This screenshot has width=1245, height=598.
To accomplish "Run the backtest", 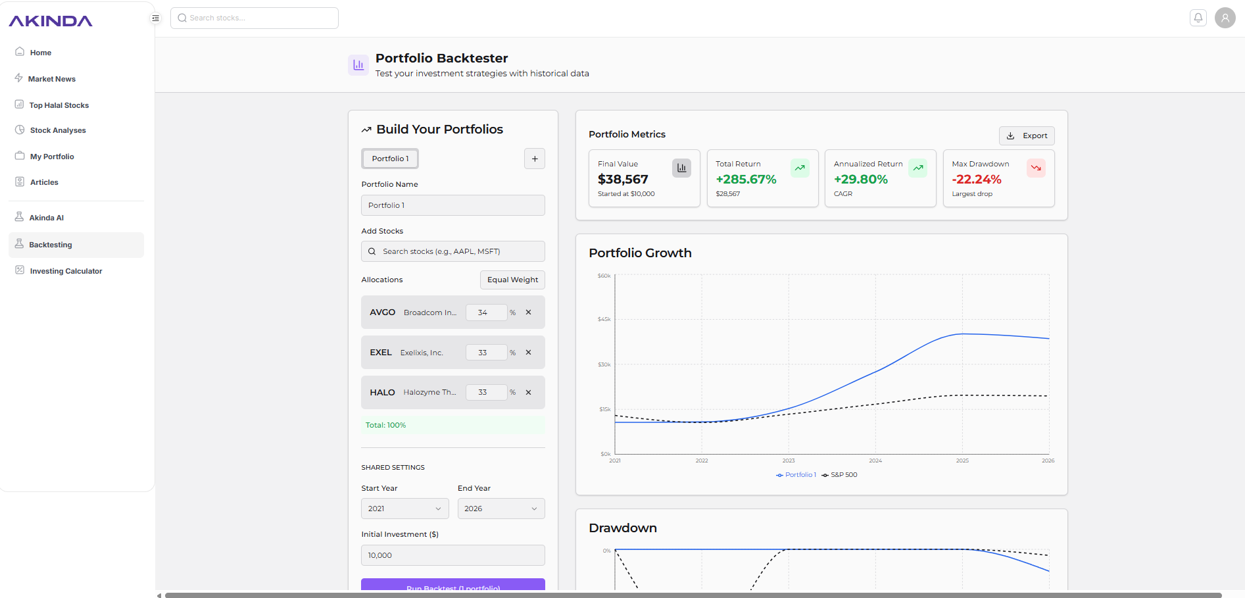I will [x=453, y=585].
